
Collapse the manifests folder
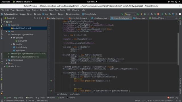coord(7,25)
